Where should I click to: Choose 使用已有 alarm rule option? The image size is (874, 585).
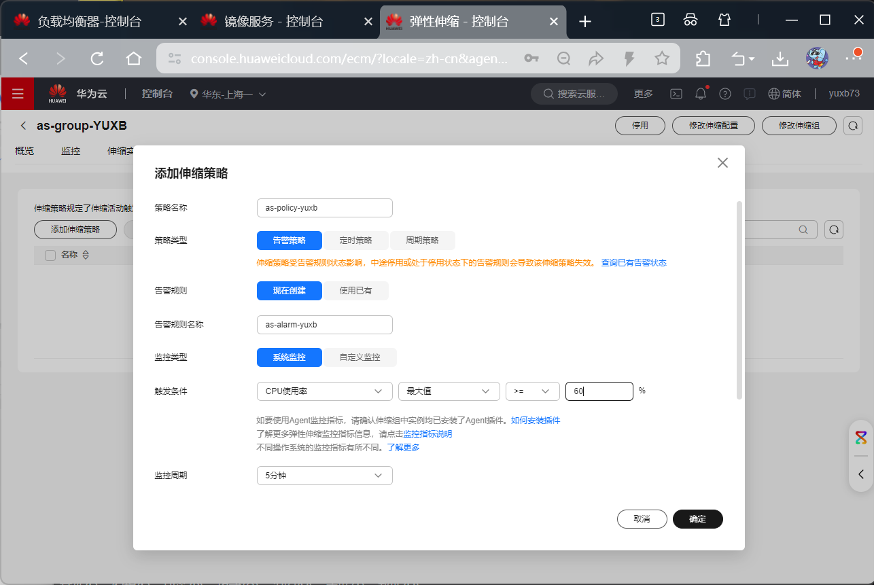coord(355,291)
